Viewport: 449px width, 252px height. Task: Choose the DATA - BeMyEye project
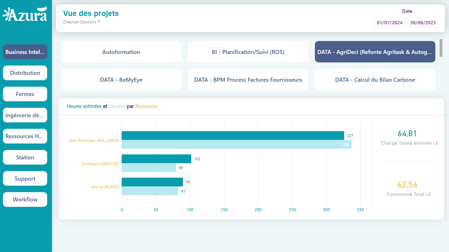pos(121,80)
